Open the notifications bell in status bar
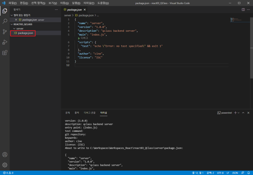The image size is (253, 175). point(248,173)
